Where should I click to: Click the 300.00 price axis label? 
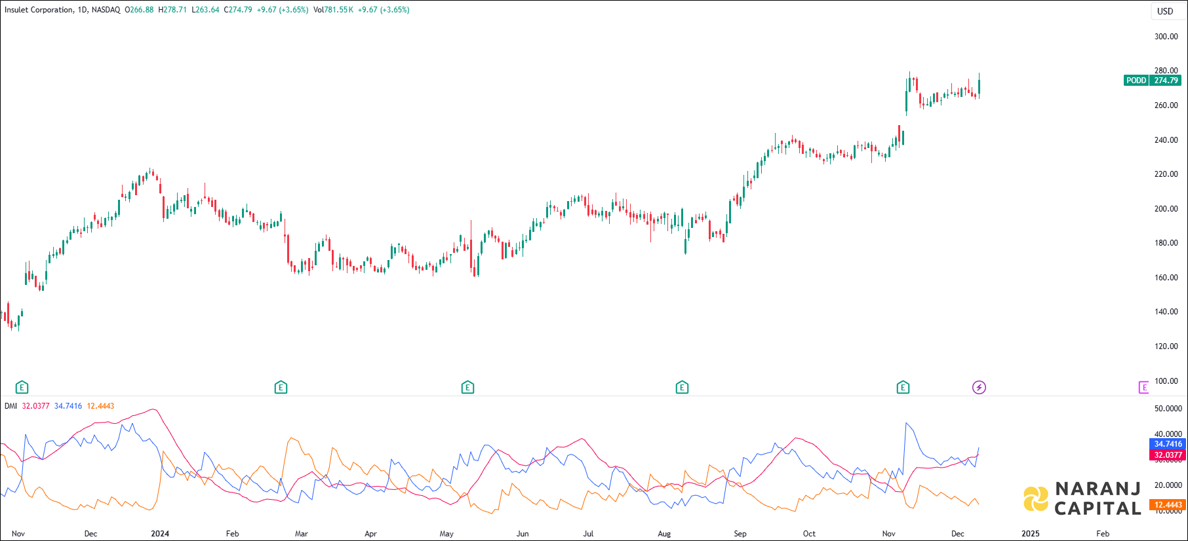coord(1166,37)
